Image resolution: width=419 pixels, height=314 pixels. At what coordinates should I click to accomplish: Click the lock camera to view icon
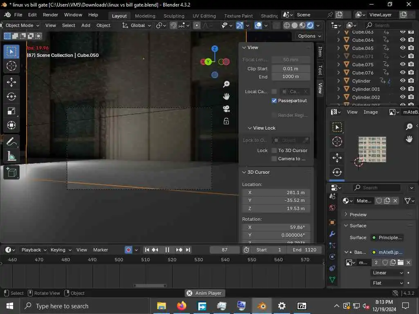click(226, 121)
